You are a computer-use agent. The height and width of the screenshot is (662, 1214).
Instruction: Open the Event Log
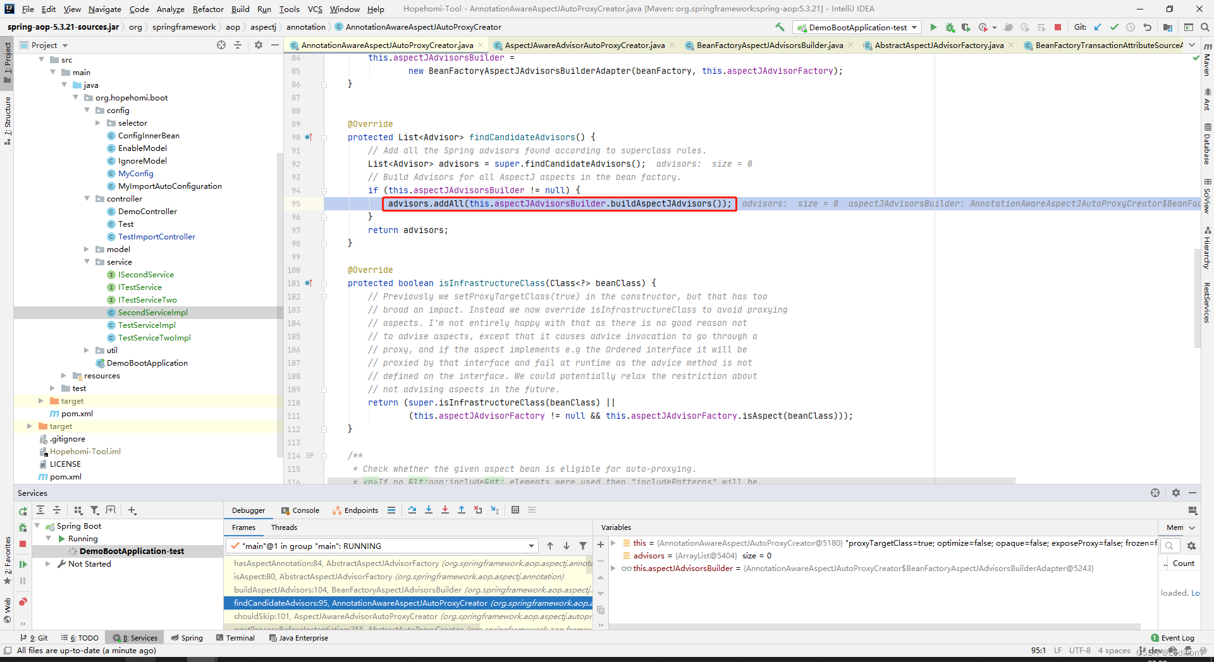(x=1173, y=638)
